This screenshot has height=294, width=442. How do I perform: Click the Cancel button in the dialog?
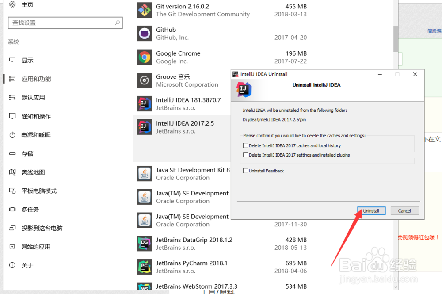coord(404,210)
